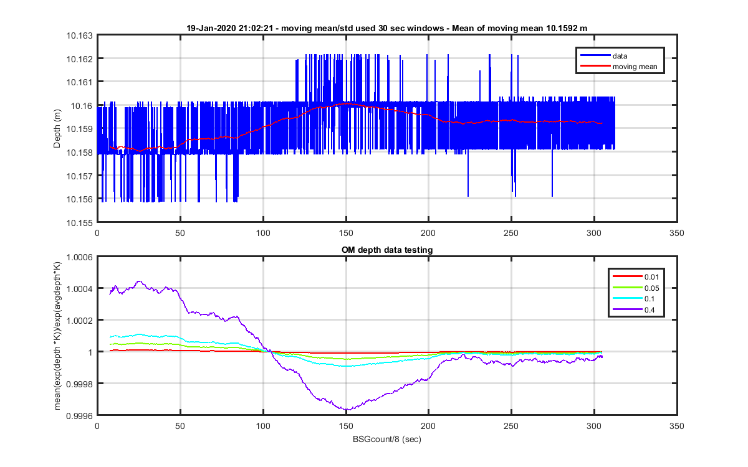Click the 10.161 y-axis tick label
Viewport: 748px width, 467px height.
click(x=79, y=82)
